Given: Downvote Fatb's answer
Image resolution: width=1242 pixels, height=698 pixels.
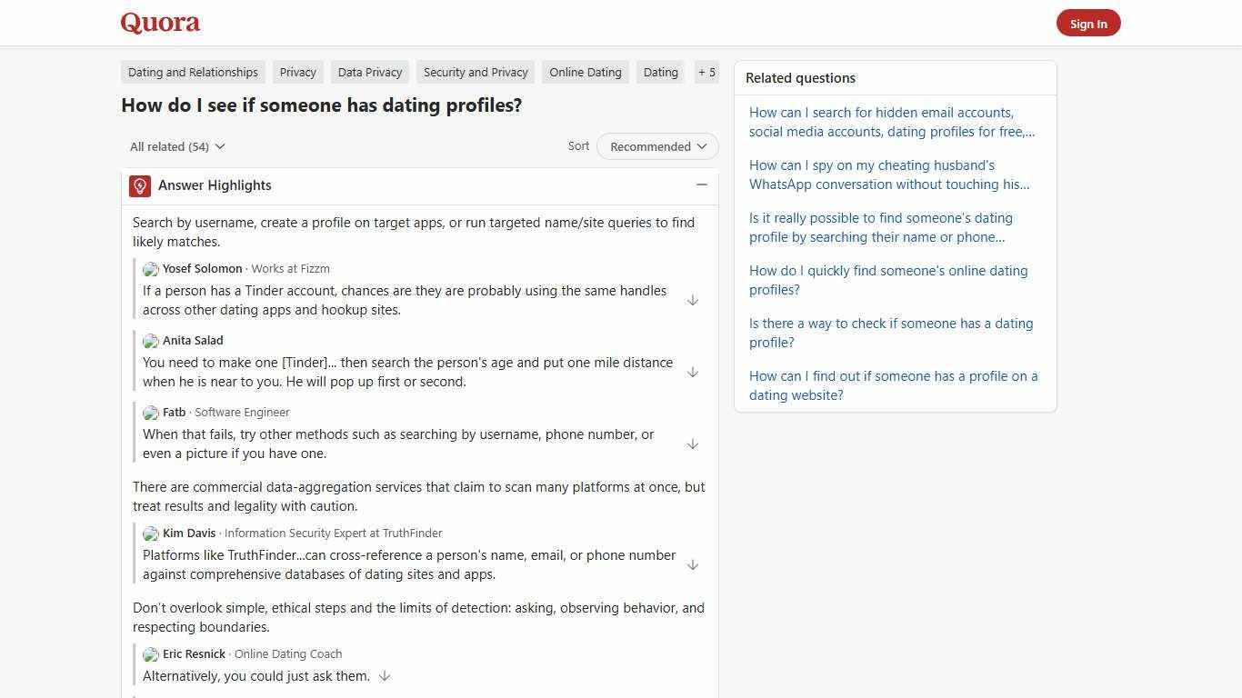Looking at the screenshot, I should coord(693,444).
